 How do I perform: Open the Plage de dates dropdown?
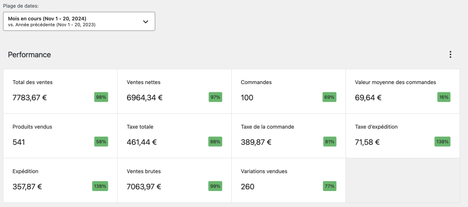click(79, 21)
